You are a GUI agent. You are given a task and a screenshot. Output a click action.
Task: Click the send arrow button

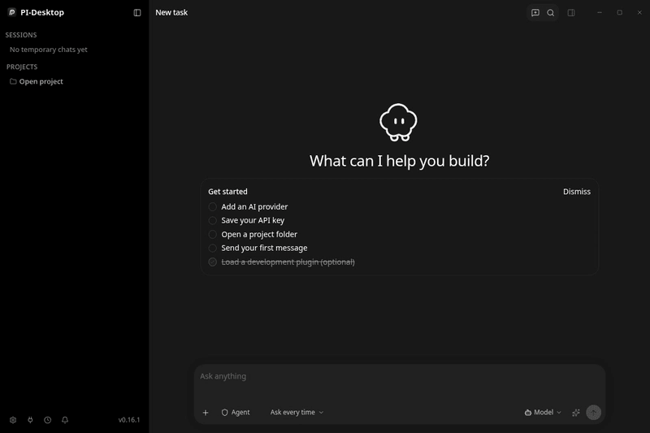594,412
